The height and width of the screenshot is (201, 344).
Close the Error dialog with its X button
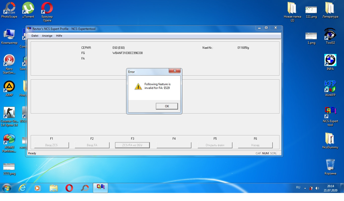174,71
